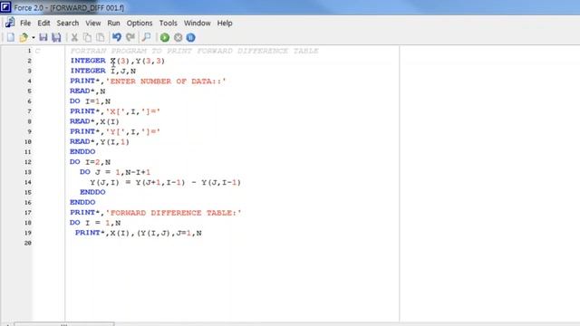Screen dimensions: 580x326
Task: Open the Window menu
Action: pos(198,23)
